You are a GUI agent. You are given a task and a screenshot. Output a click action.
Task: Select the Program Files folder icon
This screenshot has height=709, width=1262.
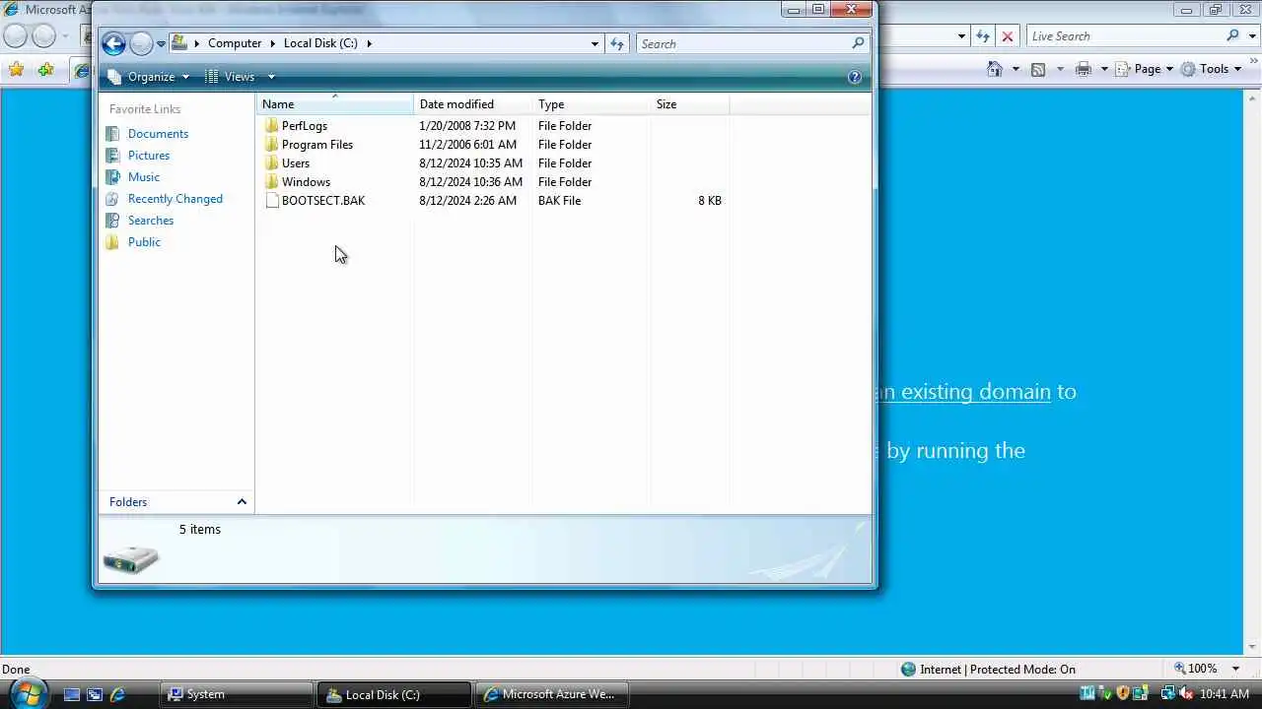[272, 145]
